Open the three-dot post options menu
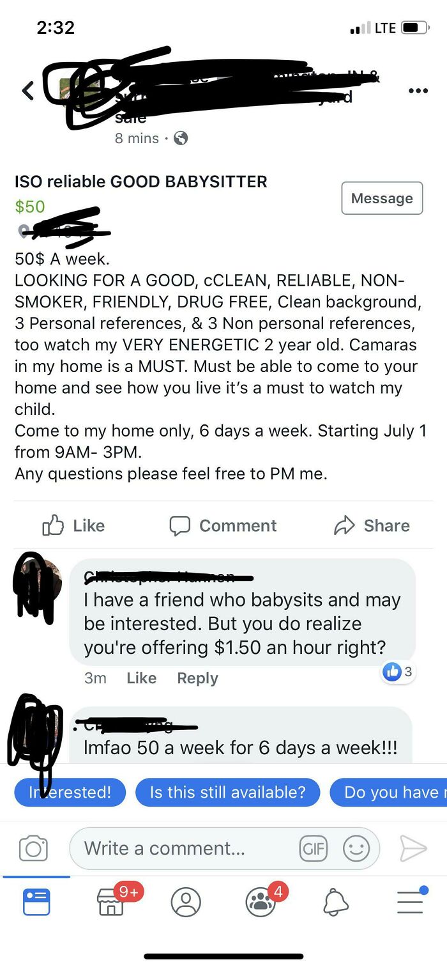Image resolution: width=447 pixels, height=969 pixels. (418, 90)
